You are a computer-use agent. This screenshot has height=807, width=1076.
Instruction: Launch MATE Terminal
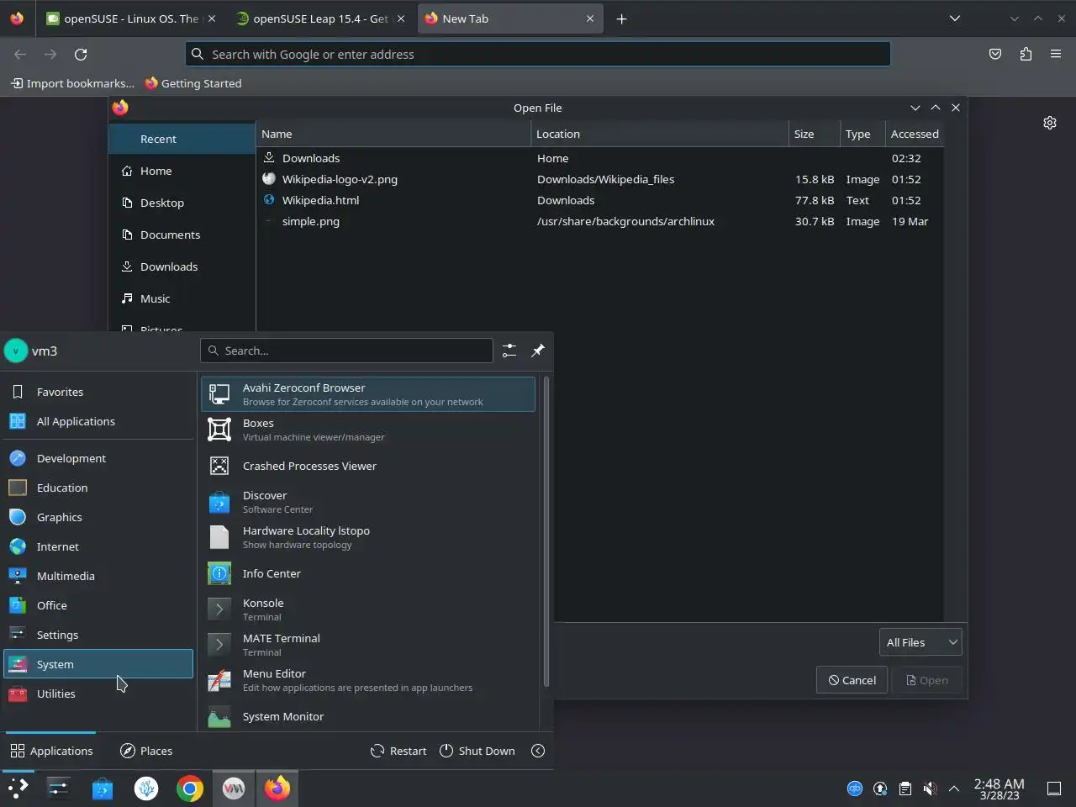pyautogui.click(x=368, y=645)
